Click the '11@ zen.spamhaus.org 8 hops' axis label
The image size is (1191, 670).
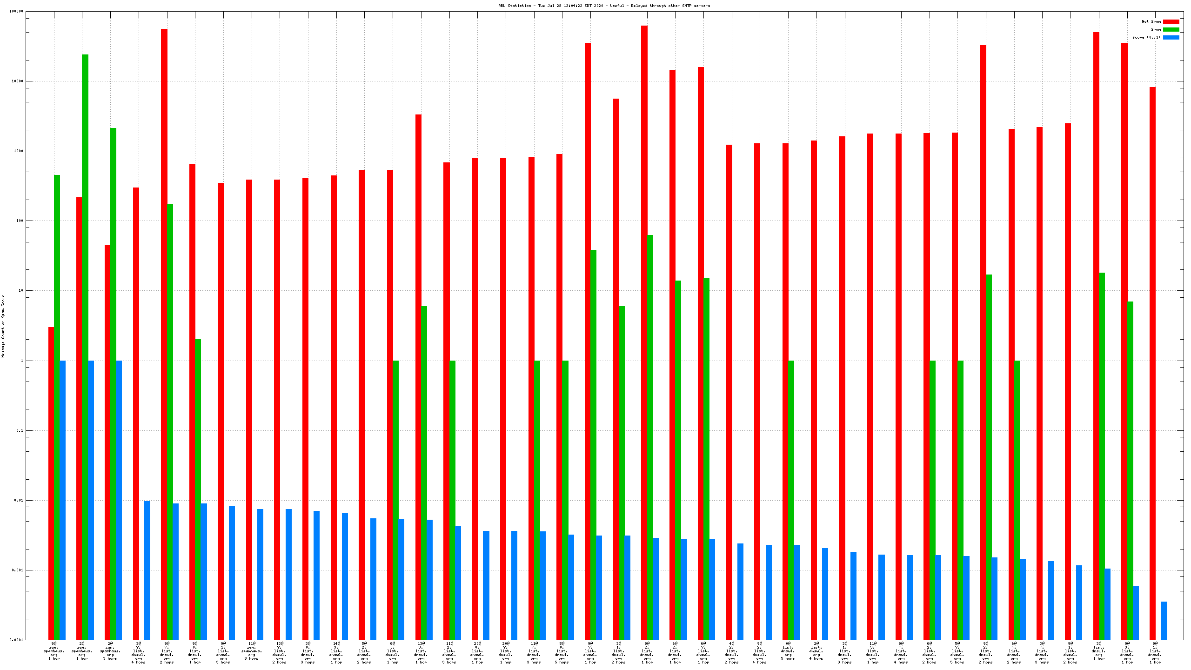[x=252, y=651]
